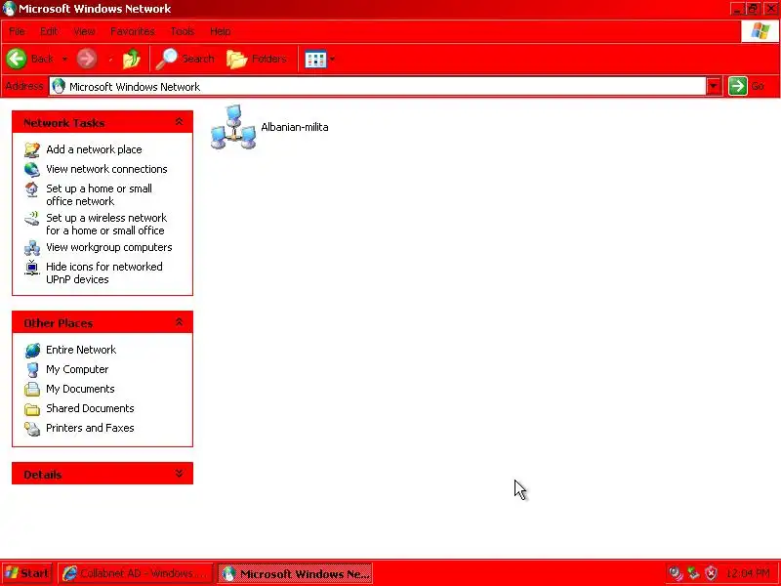
Task: Open Shared Documents link
Action: pyautogui.click(x=90, y=408)
